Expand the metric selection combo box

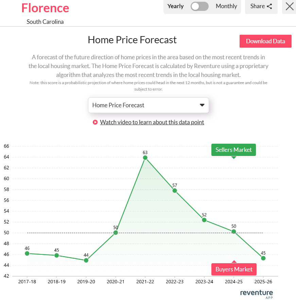[x=148, y=105]
